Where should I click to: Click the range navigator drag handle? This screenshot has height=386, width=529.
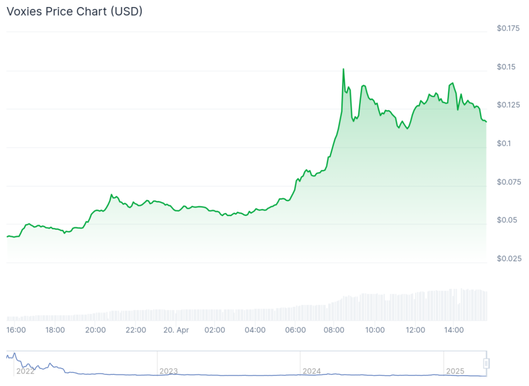click(486, 363)
